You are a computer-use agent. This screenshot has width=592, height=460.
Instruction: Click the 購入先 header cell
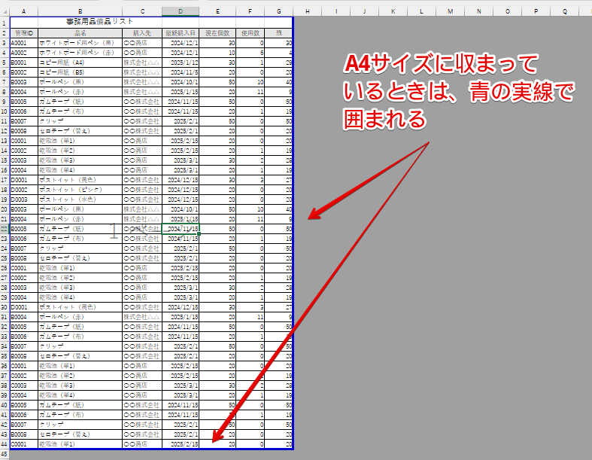coord(142,33)
